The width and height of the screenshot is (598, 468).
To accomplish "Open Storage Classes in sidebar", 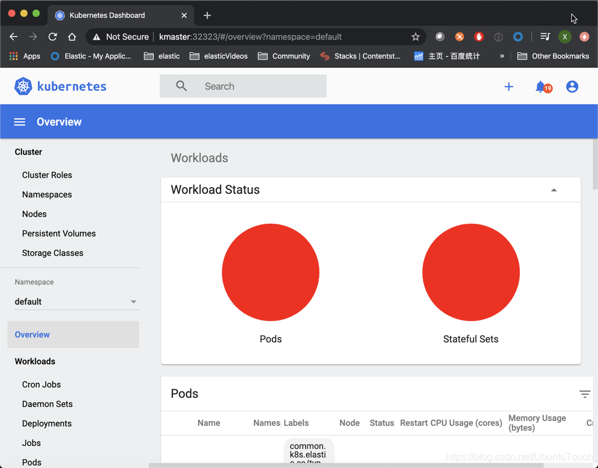I will (x=52, y=253).
